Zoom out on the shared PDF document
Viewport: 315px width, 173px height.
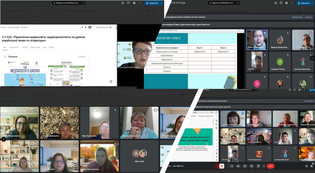[x=217, y=160]
